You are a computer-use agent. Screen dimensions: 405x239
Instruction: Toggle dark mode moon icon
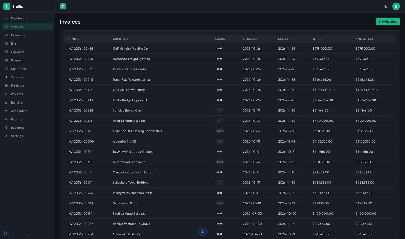click(386, 6)
